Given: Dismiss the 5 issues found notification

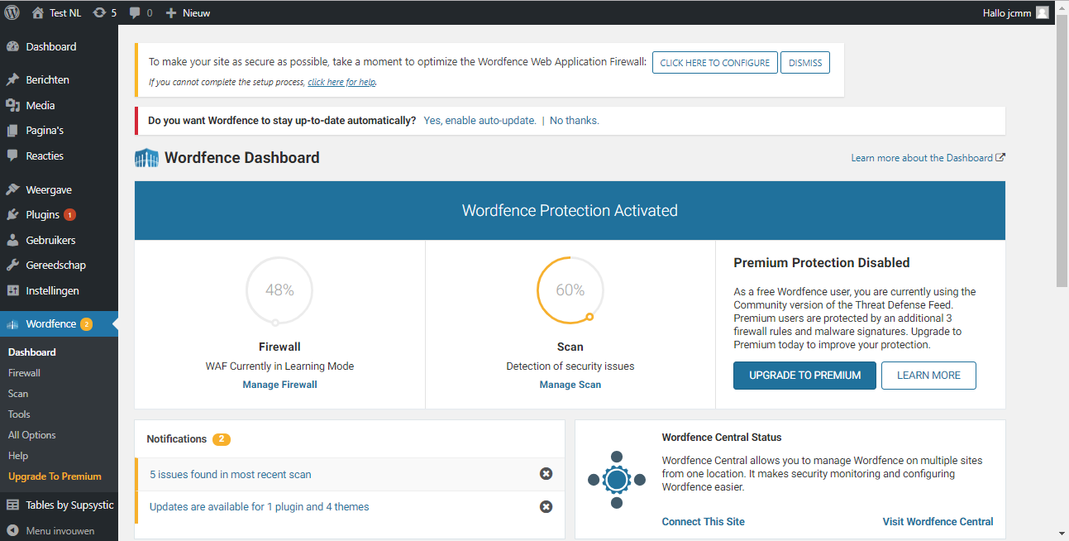Looking at the screenshot, I should tap(546, 474).
